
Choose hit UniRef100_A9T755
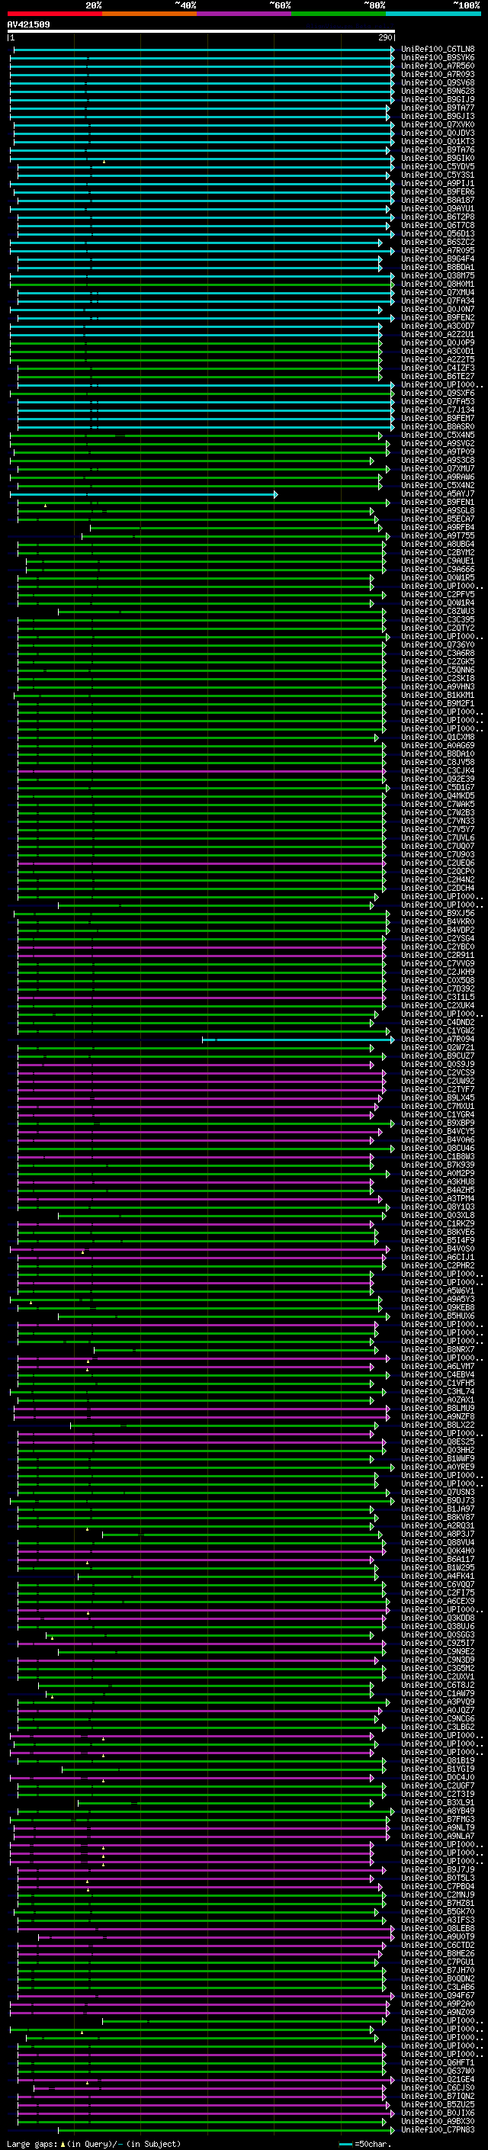(x=437, y=536)
